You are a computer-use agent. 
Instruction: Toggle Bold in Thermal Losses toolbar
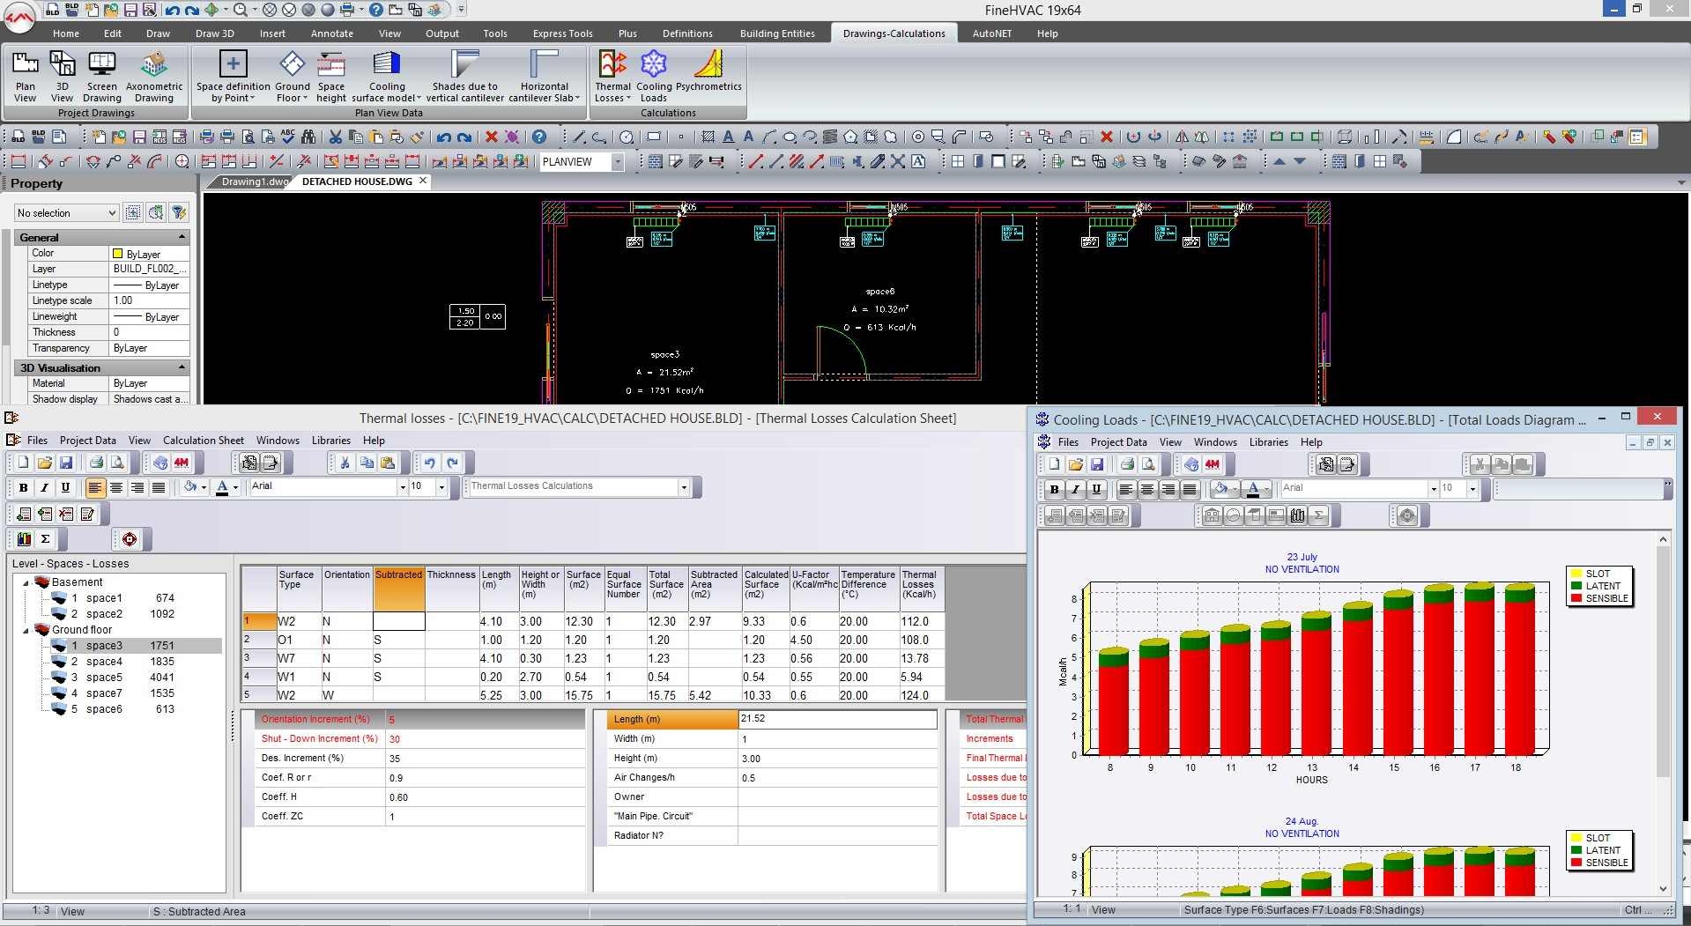pos(23,487)
